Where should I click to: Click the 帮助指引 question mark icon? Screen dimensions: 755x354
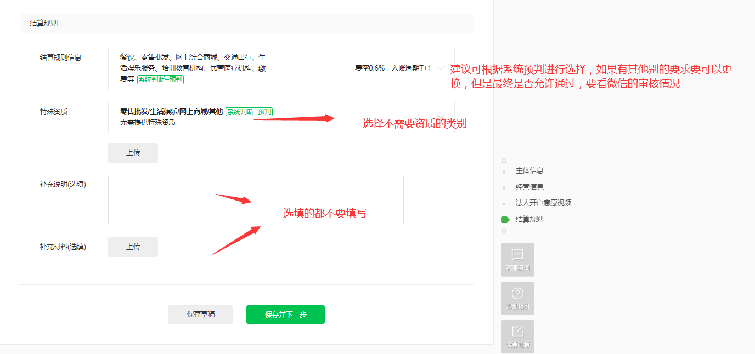[x=517, y=298]
